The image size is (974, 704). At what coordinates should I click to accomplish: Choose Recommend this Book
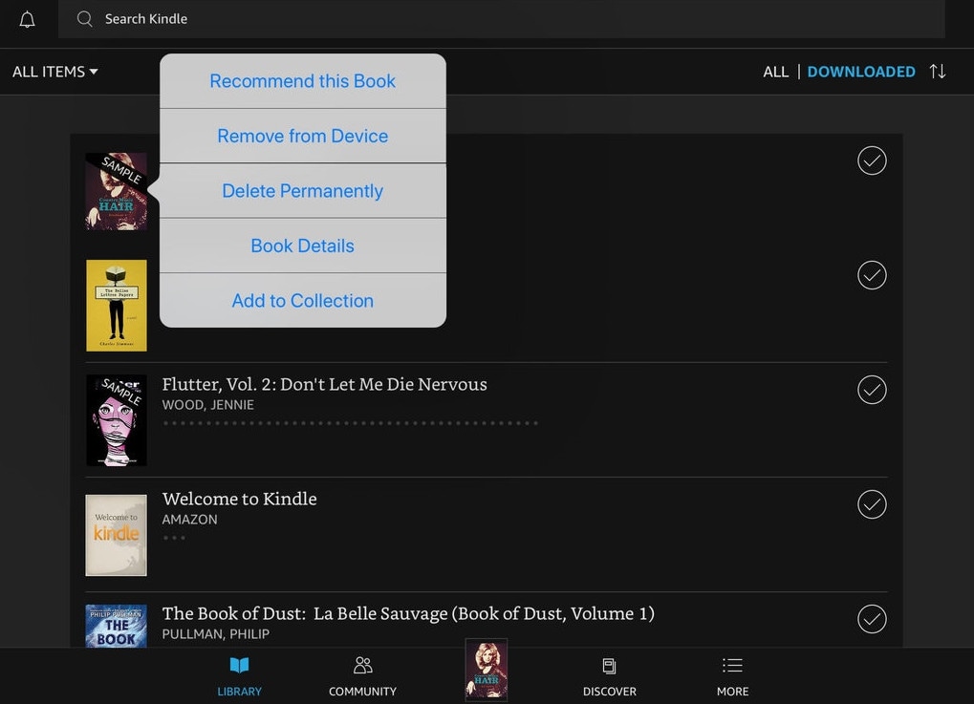point(302,80)
